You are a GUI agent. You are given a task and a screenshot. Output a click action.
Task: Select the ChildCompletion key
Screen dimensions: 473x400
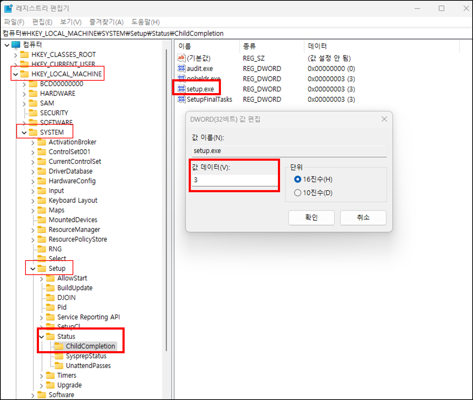point(90,346)
